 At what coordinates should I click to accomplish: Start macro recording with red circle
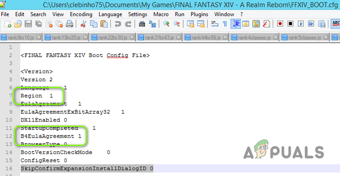(280, 23)
